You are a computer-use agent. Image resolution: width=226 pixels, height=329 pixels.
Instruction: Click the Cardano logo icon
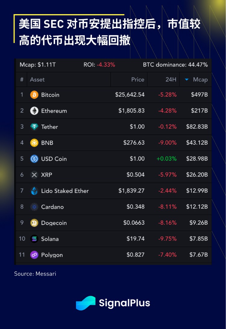(x=34, y=207)
